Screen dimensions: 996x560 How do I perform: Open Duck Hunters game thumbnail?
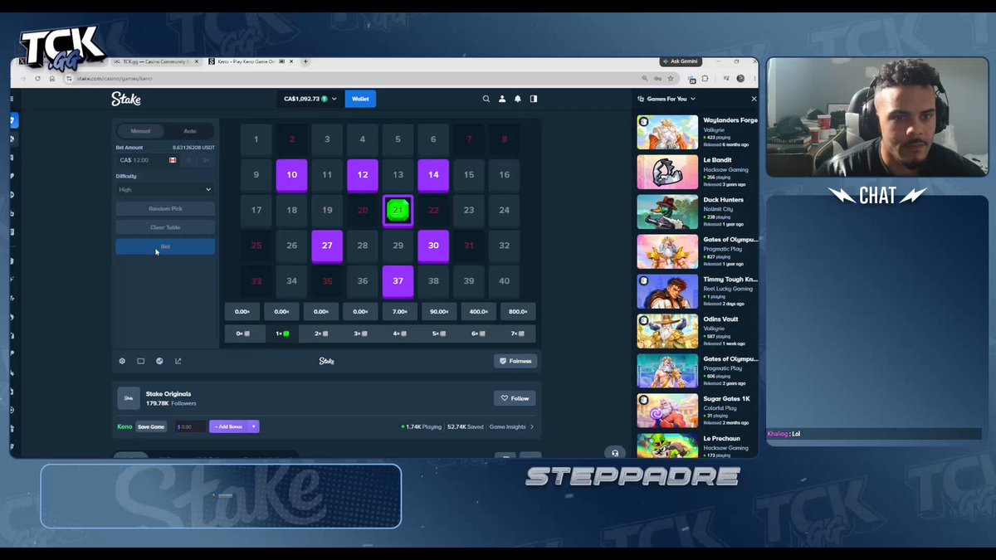point(667,212)
